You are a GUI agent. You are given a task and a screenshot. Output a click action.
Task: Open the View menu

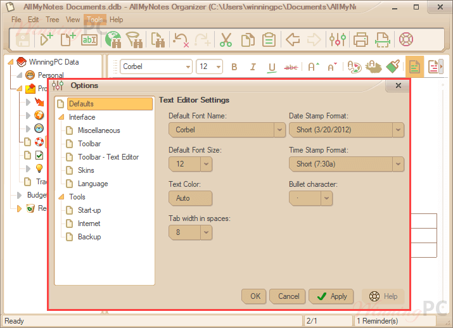tap(73, 20)
